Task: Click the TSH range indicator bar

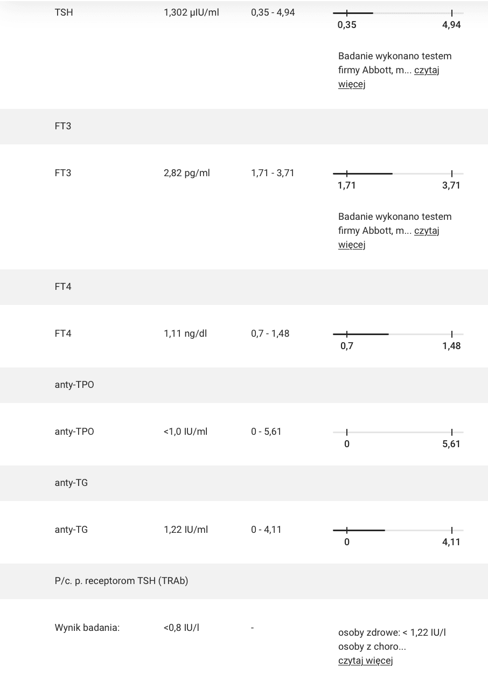Action: point(398,12)
